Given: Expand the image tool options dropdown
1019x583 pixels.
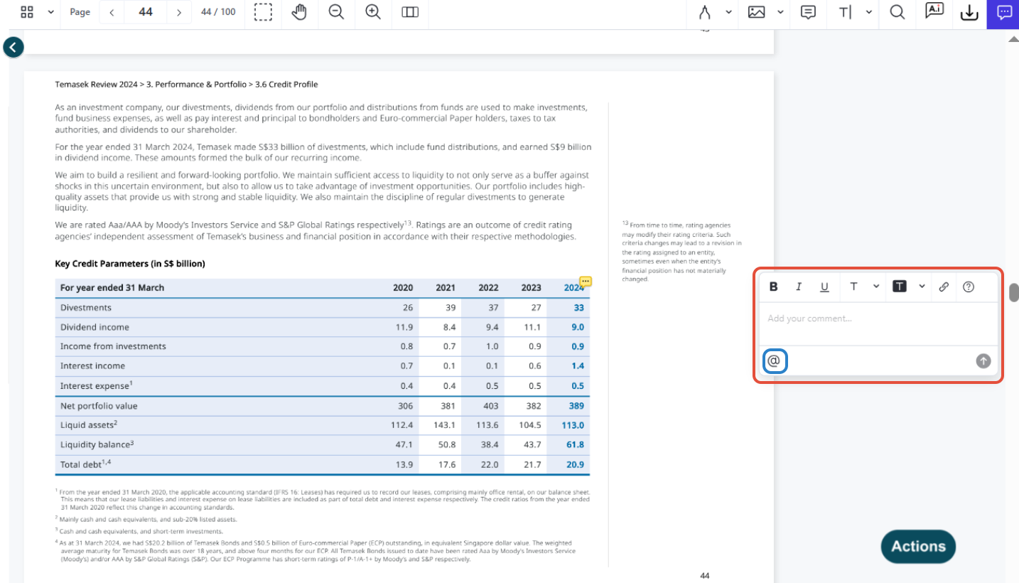Looking at the screenshot, I should 780,12.
